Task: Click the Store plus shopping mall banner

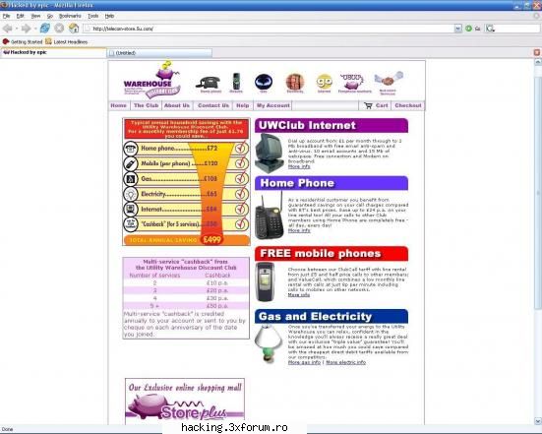Action: 185,402
